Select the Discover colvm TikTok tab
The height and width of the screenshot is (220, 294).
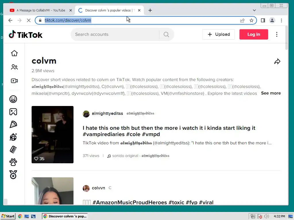(x=110, y=10)
